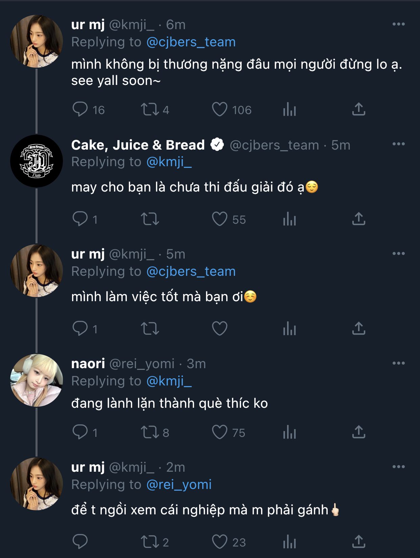Click the @kmji_ mention in naori's reply

tap(169, 381)
